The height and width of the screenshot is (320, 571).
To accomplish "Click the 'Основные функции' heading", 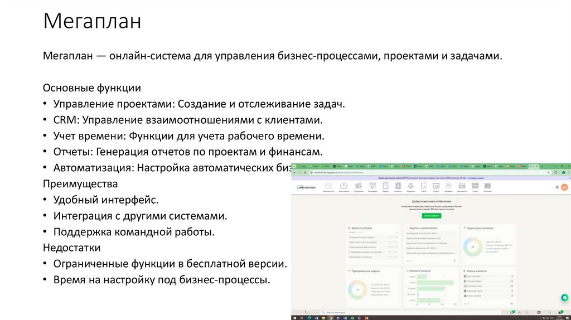I will pyautogui.click(x=92, y=88).
